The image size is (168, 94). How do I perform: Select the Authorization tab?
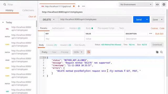pyautogui.click(x=58, y=28)
